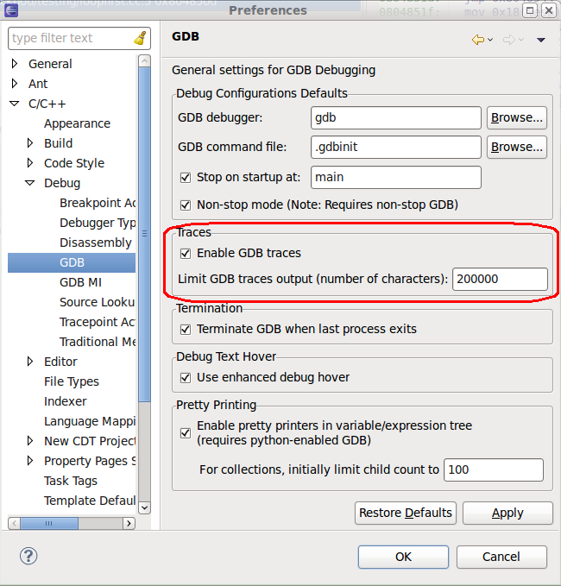Click the GDB command file field
561x586 pixels.
[396, 148]
